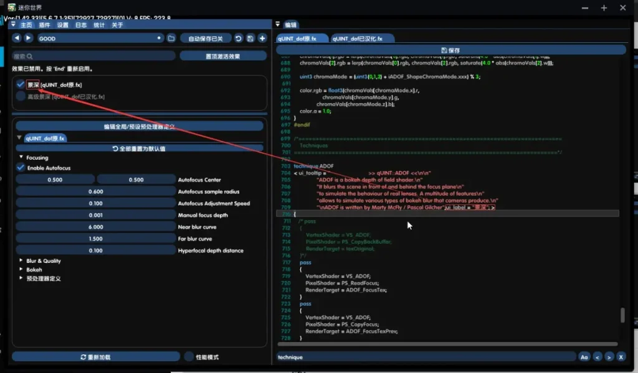Open the 设置 settings menu tab
This screenshot has height=373, width=638.
[62, 25]
